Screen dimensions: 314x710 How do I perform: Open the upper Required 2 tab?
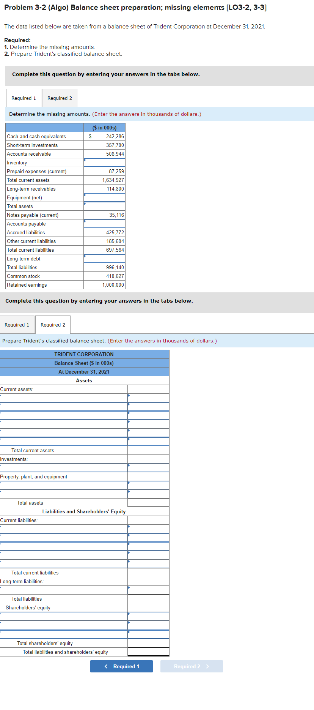point(60,98)
